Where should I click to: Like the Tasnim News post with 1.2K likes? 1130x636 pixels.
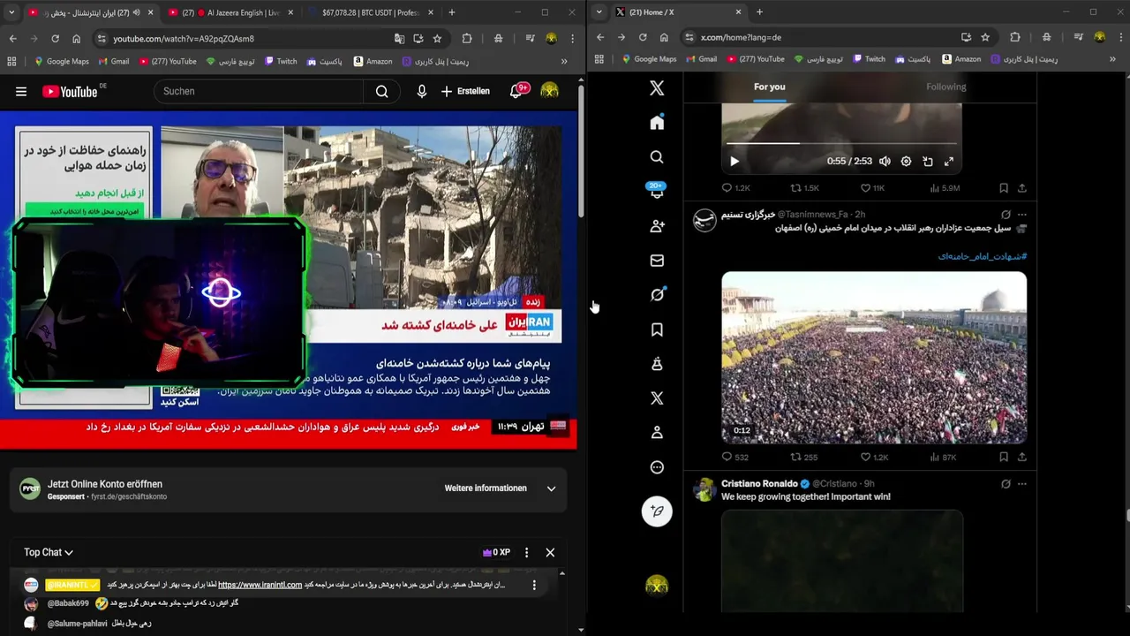pos(874,457)
